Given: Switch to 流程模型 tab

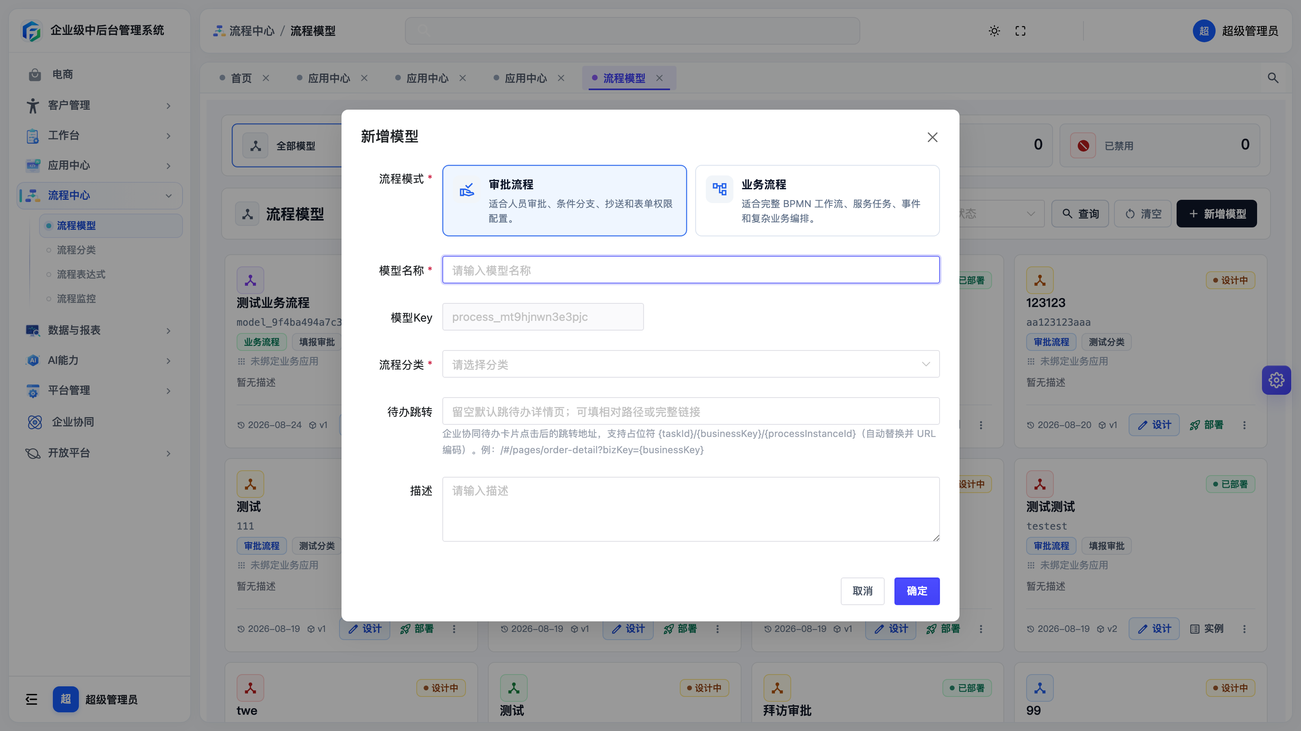Looking at the screenshot, I should point(624,78).
